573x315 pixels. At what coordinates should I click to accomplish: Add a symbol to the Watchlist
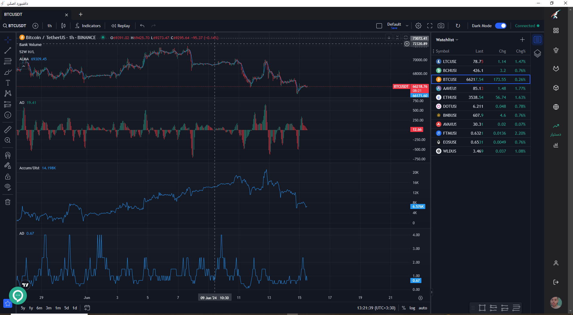(522, 39)
